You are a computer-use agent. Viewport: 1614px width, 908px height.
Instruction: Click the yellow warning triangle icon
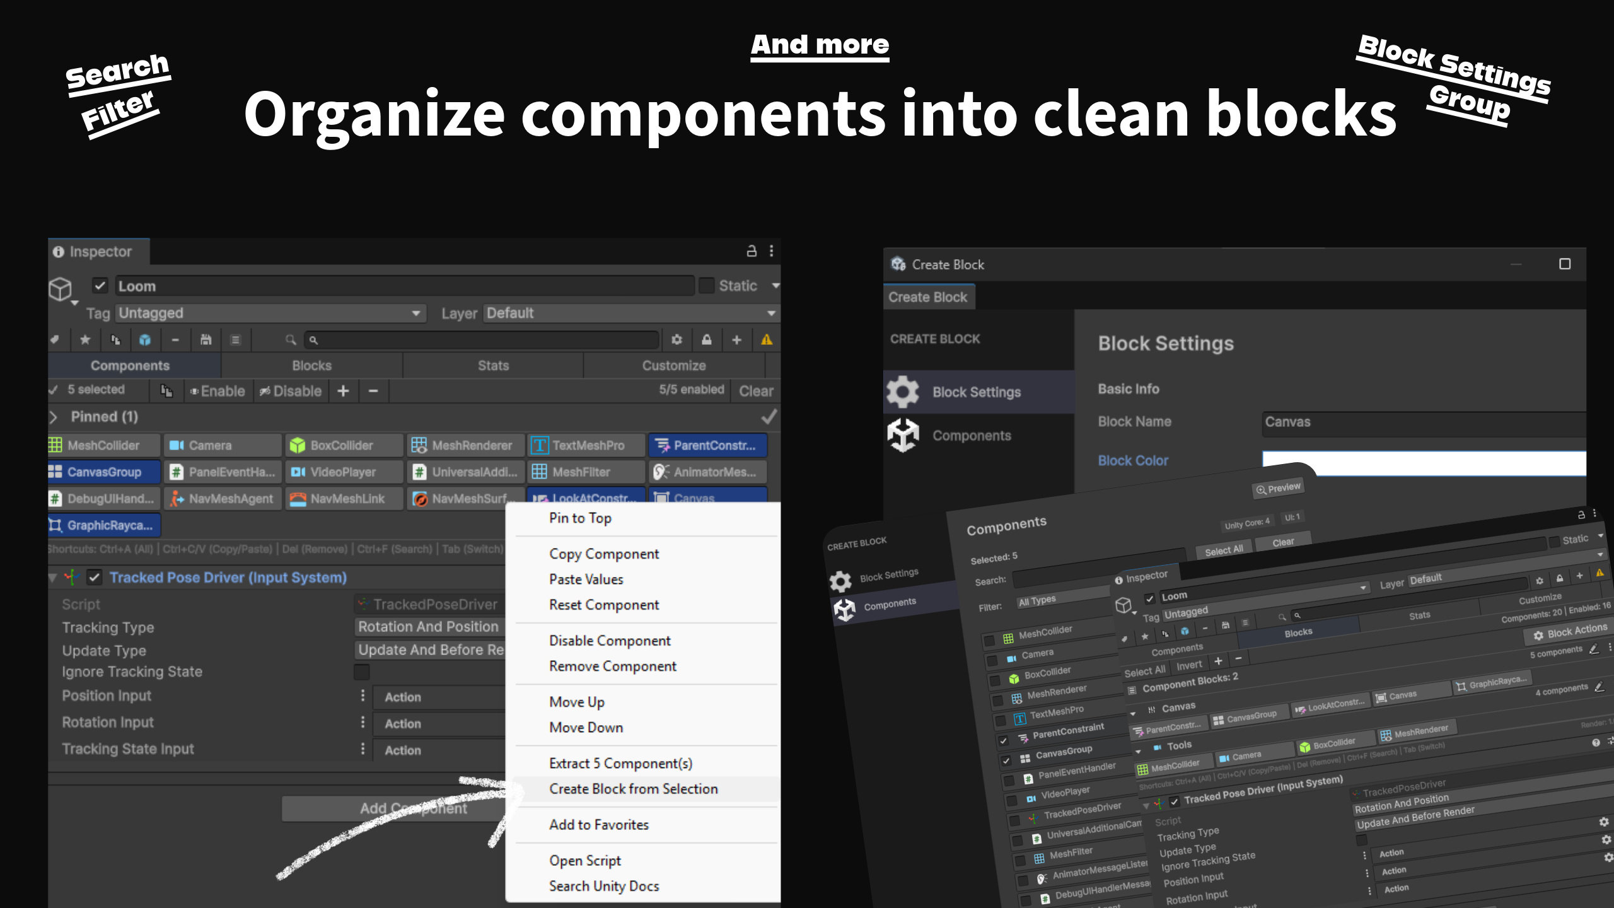[x=767, y=340]
